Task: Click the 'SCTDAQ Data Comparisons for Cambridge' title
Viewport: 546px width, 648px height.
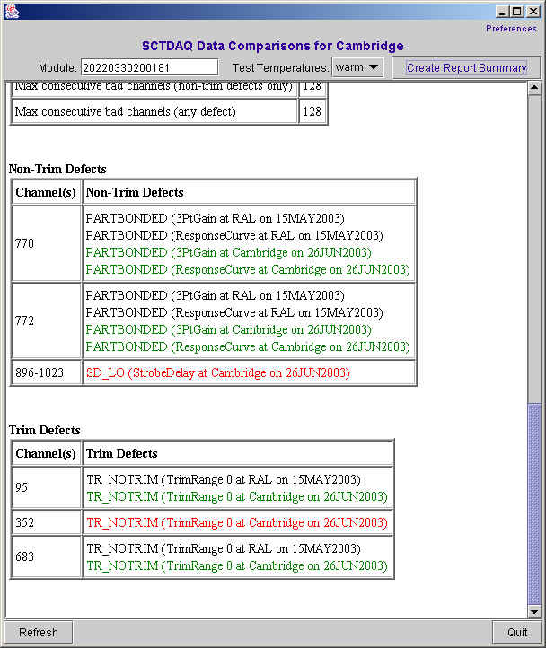Action: [x=273, y=46]
